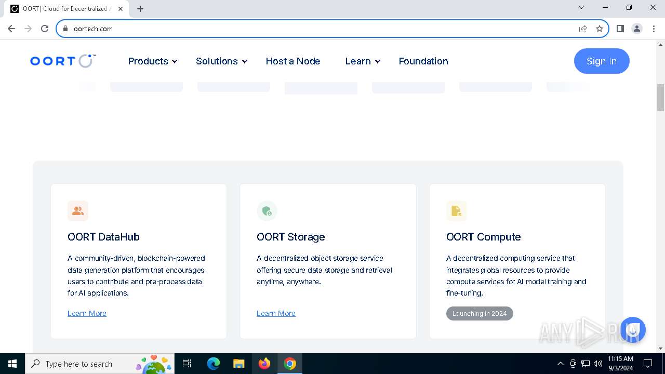Open File Explorer from the taskbar
Screen dimensions: 665x374
point(238,364)
